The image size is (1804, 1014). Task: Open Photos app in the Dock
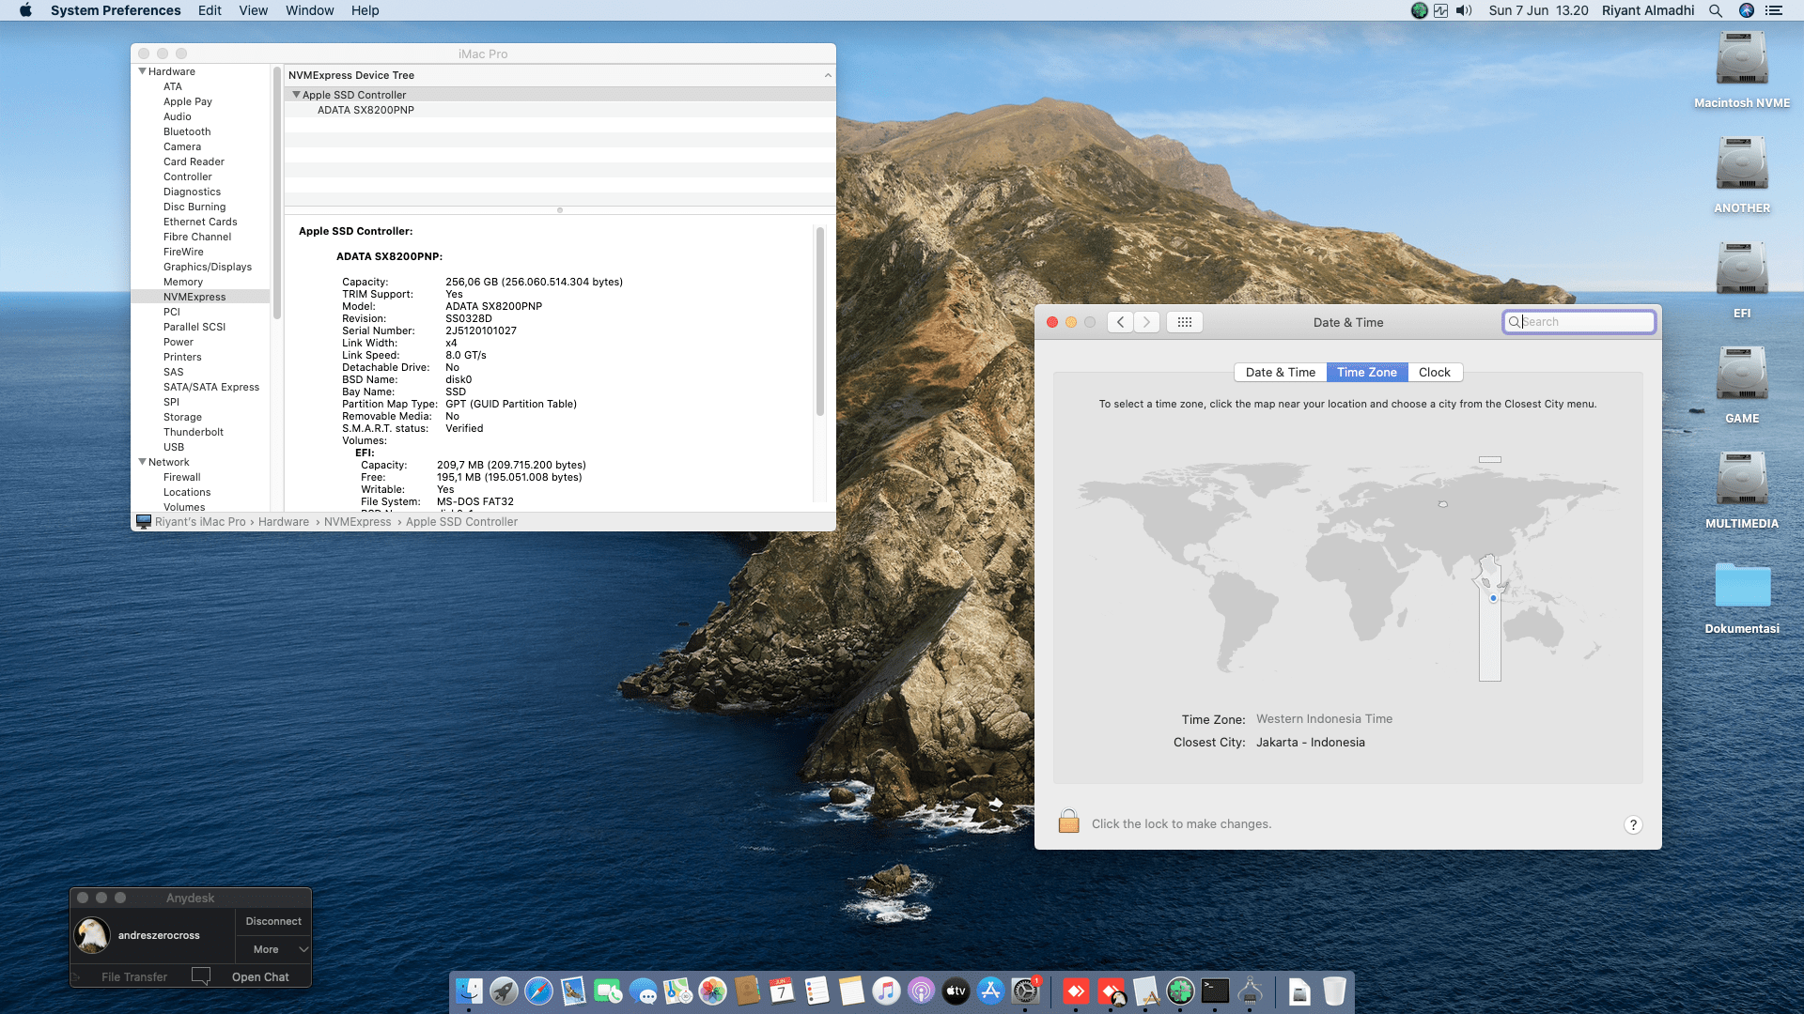point(712,991)
